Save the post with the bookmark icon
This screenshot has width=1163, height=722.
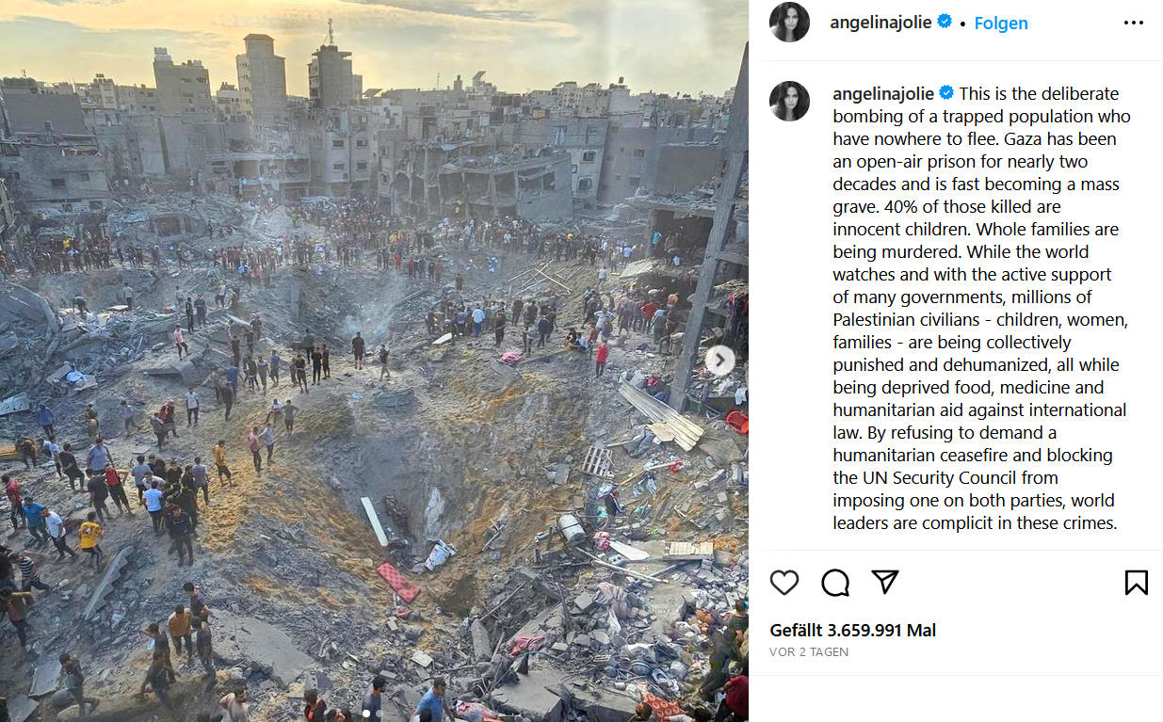pyautogui.click(x=1136, y=583)
